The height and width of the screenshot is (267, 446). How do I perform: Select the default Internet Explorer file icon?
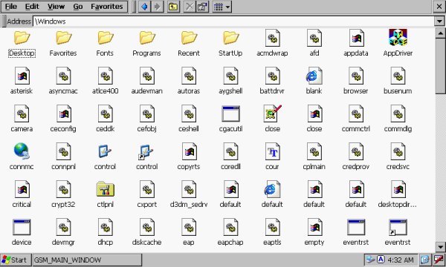pos(272,189)
